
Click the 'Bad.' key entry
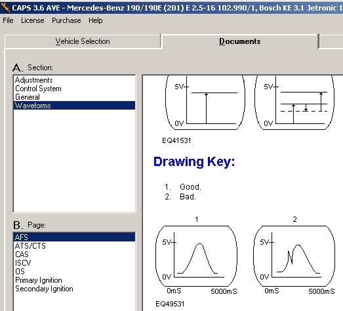(x=188, y=197)
